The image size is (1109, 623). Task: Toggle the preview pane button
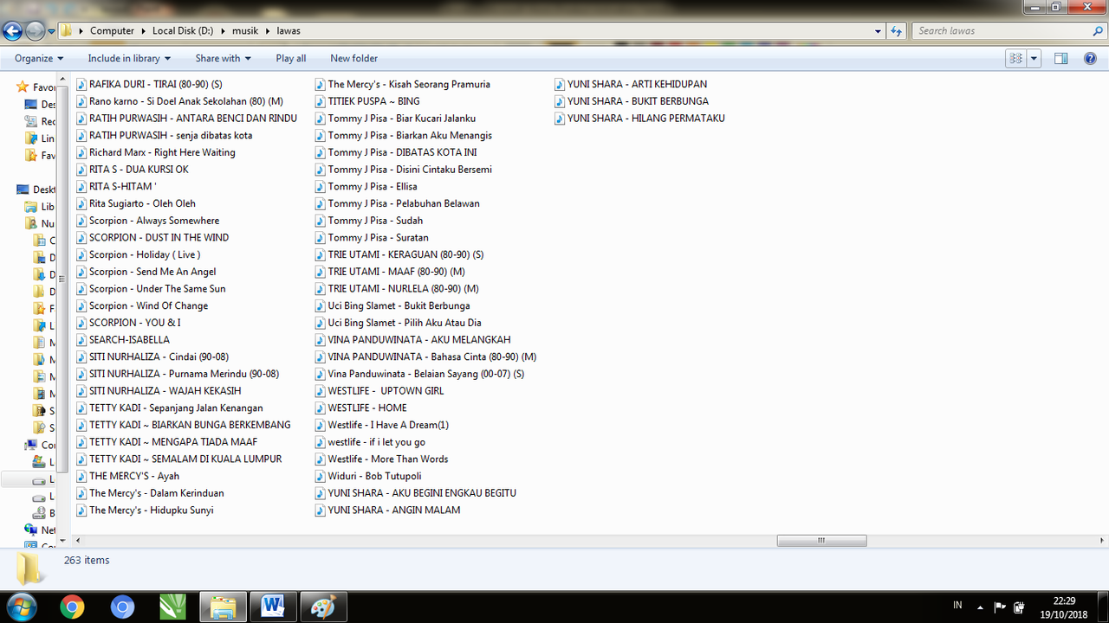pos(1060,58)
